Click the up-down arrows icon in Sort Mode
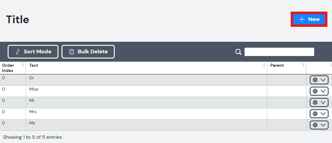 18,52
